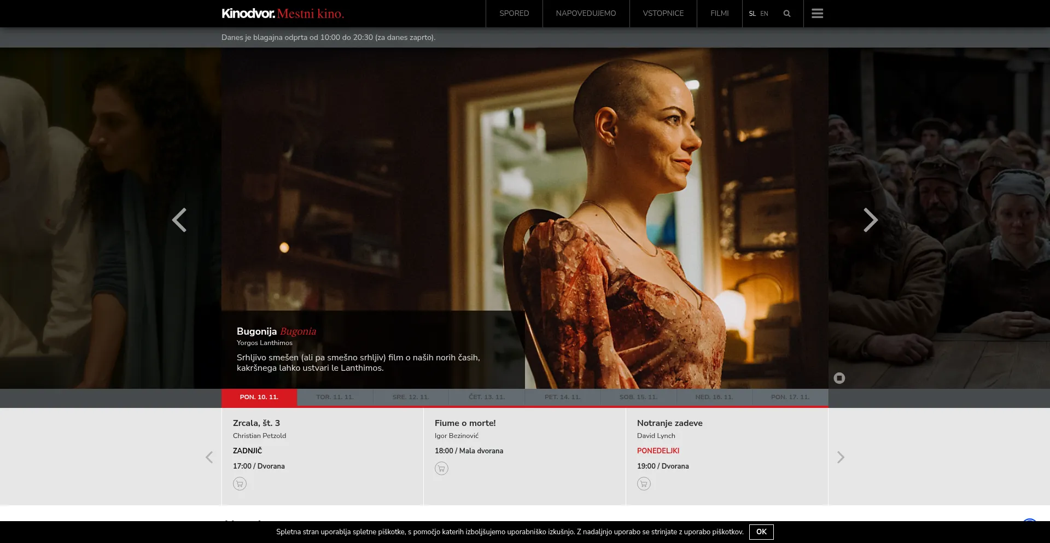Open VSTOPNICE in the top navigation

pyautogui.click(x=663, y=14)
